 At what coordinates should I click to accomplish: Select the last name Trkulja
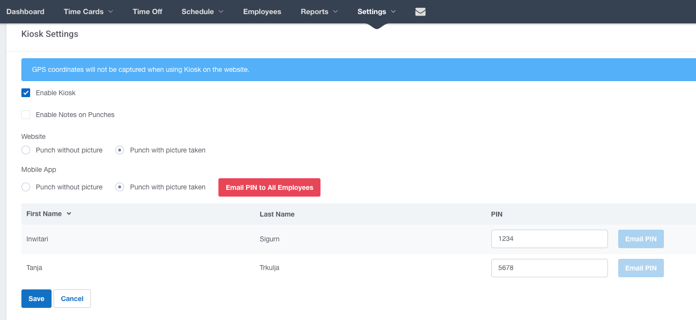[269, 268]
